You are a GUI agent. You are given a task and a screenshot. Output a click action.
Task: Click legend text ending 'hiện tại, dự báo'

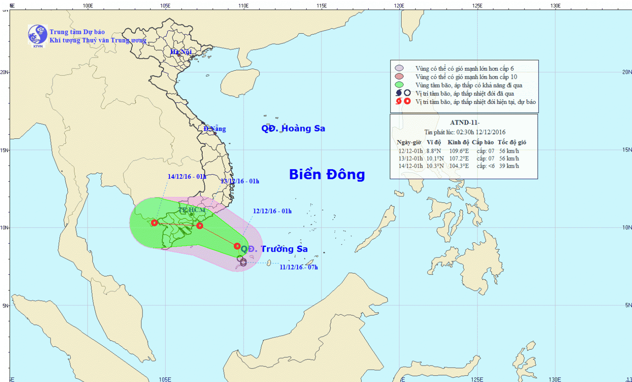tap(476, 102)
